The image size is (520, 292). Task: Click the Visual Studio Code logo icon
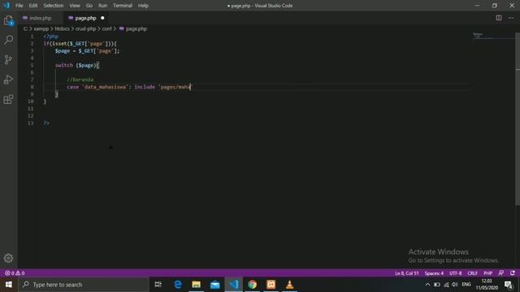click(6, 6)
